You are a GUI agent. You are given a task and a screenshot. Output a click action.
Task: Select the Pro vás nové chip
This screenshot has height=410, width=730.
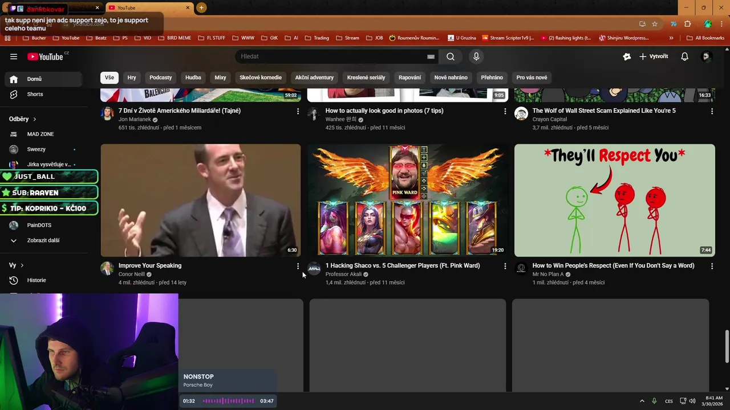tap(532, 77)
